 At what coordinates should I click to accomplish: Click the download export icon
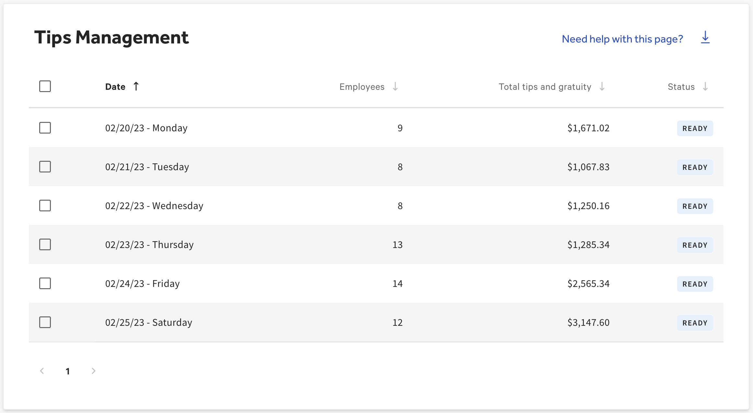click(705, 38)
